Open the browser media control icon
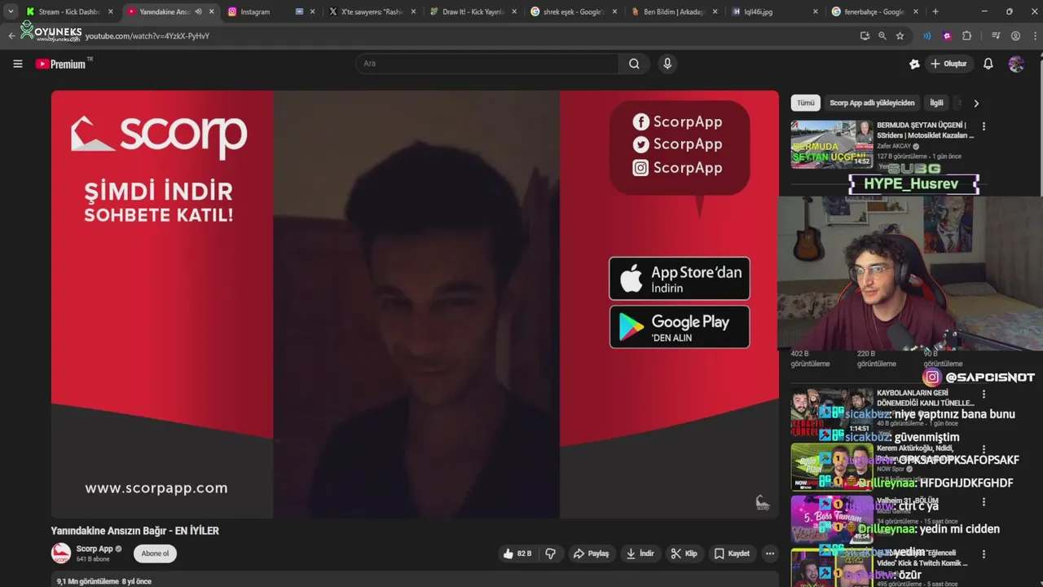 pyautogui.click(x=996, y=36)
